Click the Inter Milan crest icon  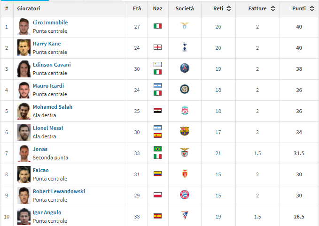[x=185, y=89]
